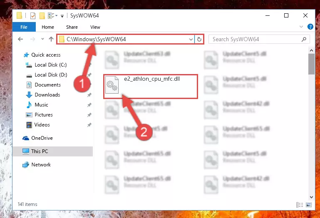Click the e2_athlon_cpu_mfc.dll gear file icon

pyautogui.click(x=112, y=85)
